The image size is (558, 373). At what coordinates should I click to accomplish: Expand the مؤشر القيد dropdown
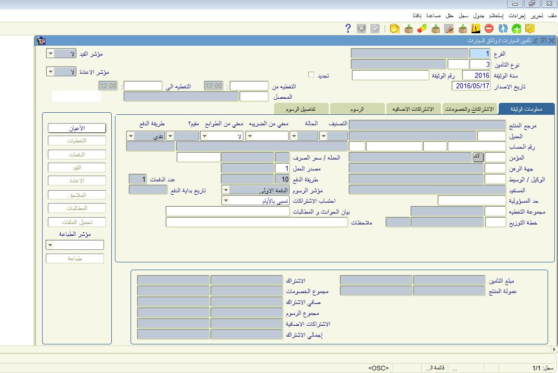50,54
